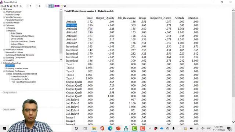Viewport: 235px width, 132px height.
Task: Open Direct Effects output
Action: [x=17, y=39]
